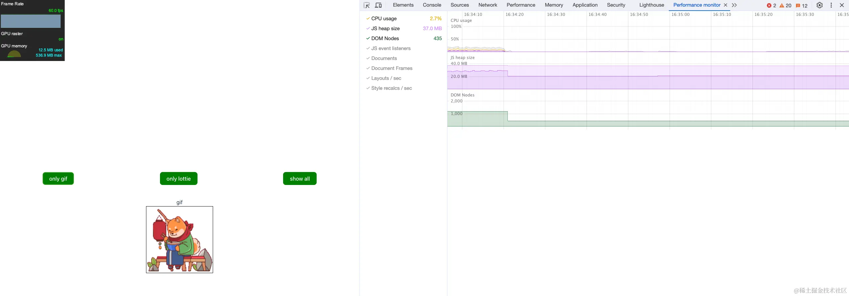849x296 pixels.
Task: Click the CPU usage chart area
Action: coord(648,36)
